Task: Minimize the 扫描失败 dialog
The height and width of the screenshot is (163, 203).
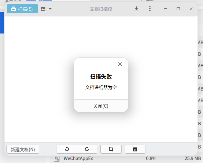Action: (104, 64)
